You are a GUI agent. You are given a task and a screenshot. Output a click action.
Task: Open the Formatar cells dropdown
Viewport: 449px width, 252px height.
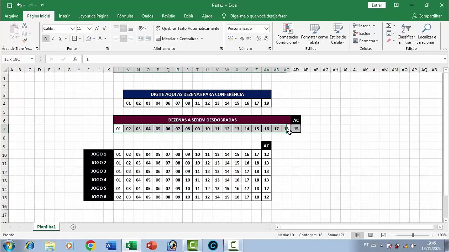click(x=366, y=41)
